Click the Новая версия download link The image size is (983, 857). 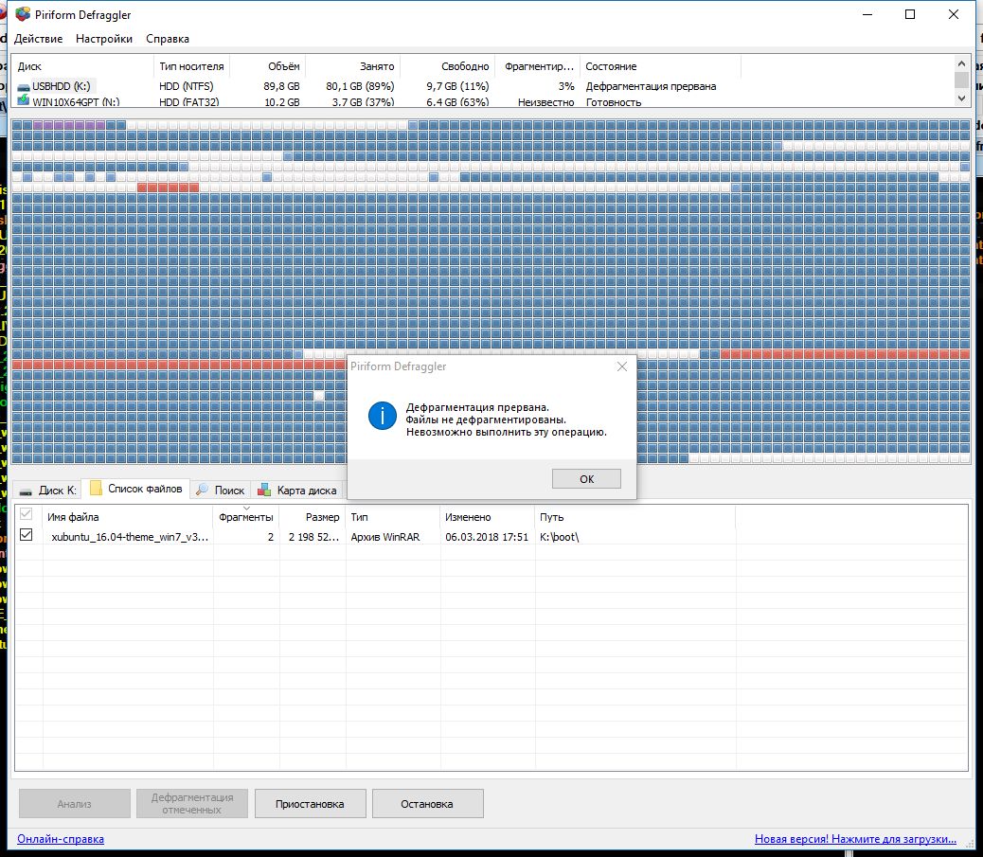[855, 839]
